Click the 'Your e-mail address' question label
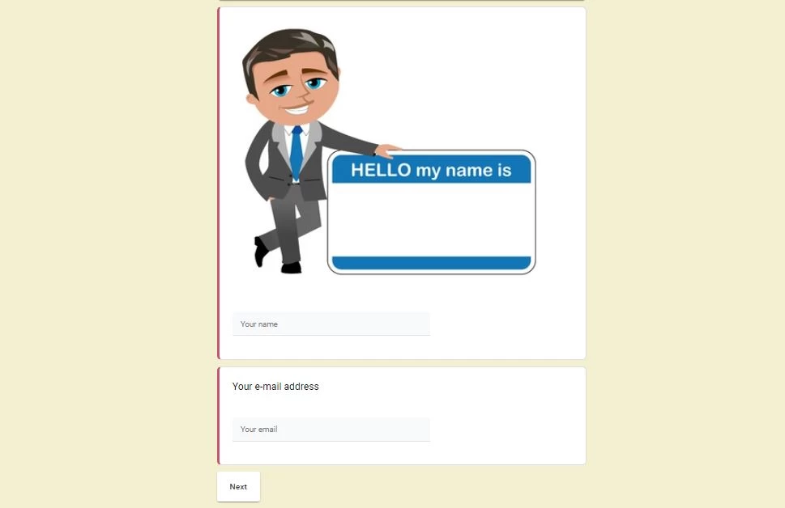The image size is (785, 508). 275,387
